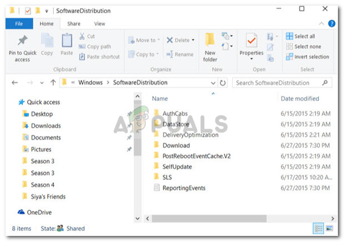Expand the address bar history dropdown
Image resolution: width=344 pixels, height=242 pixels.
tap(213, 83)
